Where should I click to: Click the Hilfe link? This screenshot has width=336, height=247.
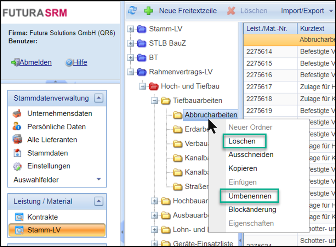coord(80,62)
